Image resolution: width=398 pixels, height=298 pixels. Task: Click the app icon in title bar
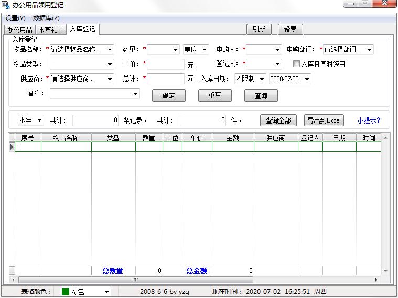[x=6, y=5]
